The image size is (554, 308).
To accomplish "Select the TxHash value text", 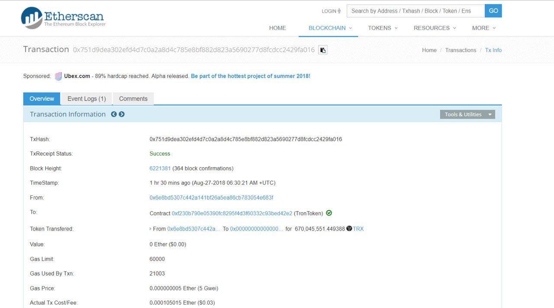I will point(246,139).
